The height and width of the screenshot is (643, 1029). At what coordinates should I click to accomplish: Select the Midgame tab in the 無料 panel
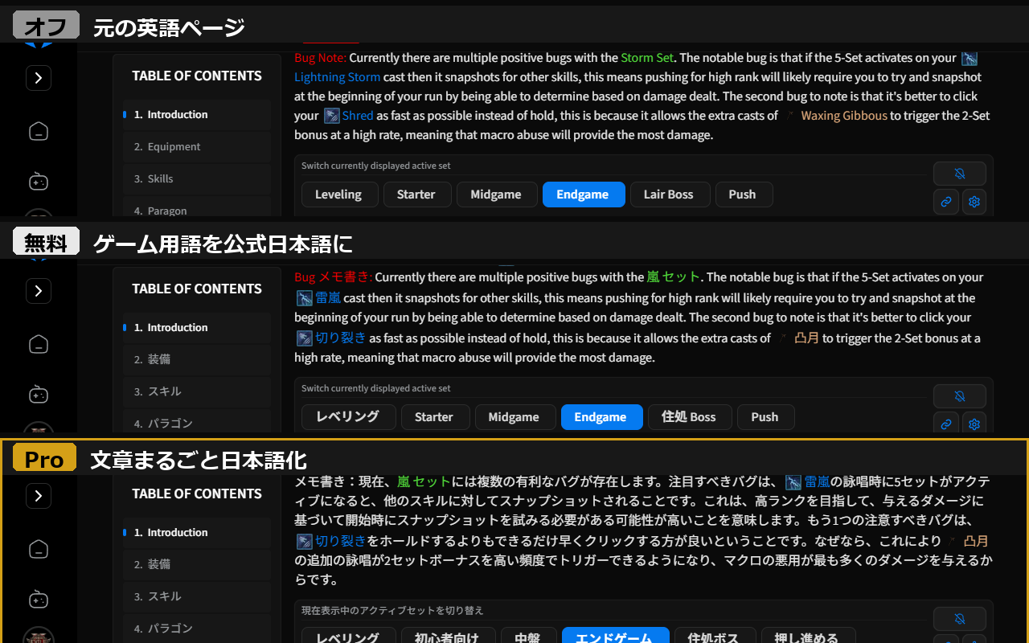click(514, 417)
